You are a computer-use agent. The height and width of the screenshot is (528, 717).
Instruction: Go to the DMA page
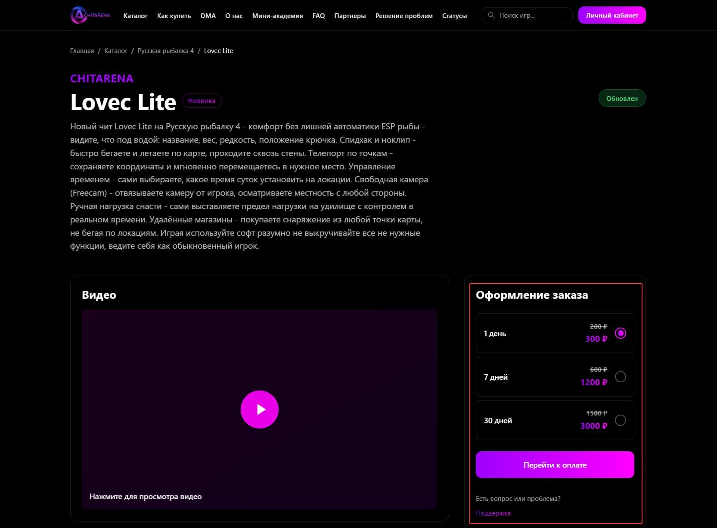(208, 16)
